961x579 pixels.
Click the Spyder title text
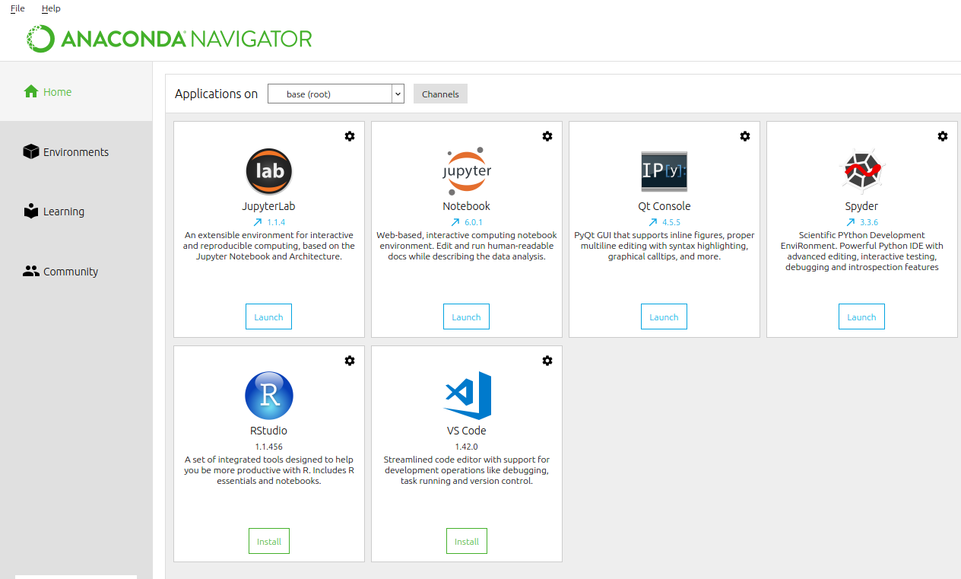coord(862,206)
